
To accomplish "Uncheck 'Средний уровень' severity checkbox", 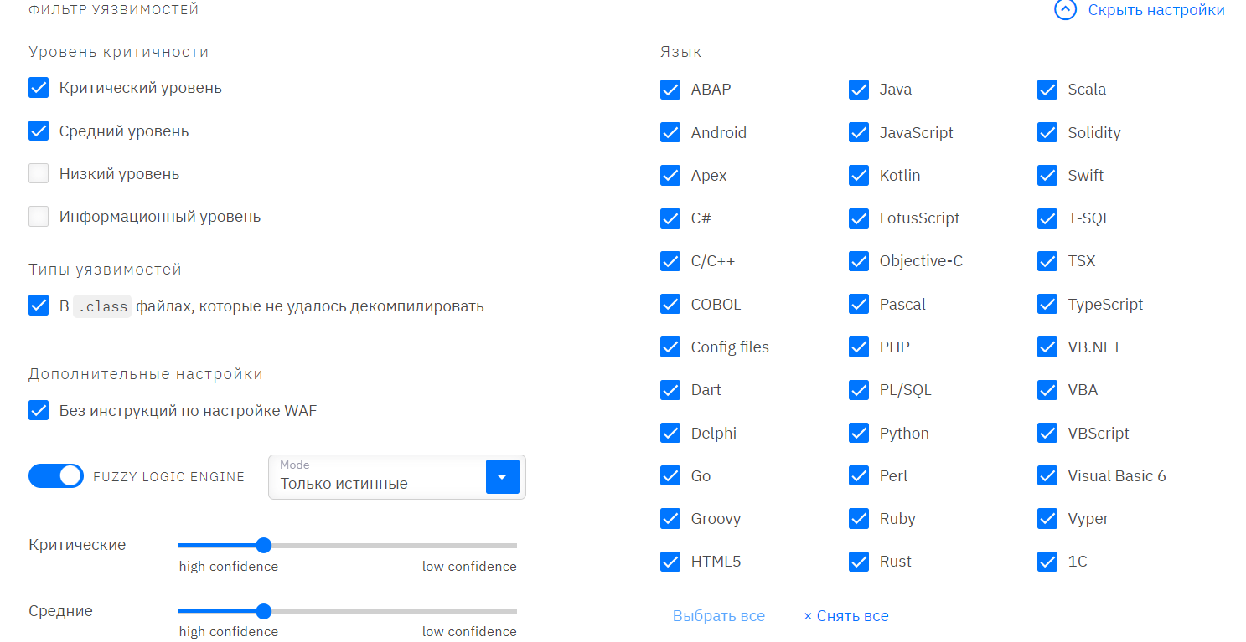I will click(39, 131).
